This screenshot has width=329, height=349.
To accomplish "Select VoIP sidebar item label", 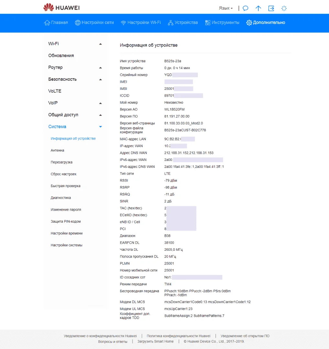I will coord(53,103).
